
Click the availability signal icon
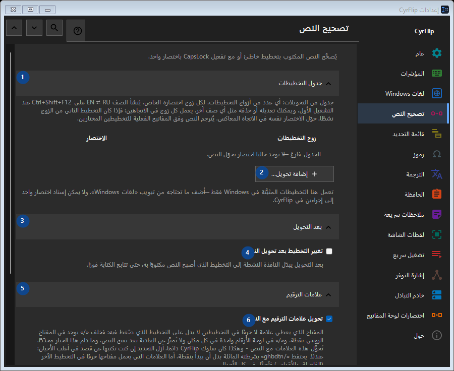[437, 275]
